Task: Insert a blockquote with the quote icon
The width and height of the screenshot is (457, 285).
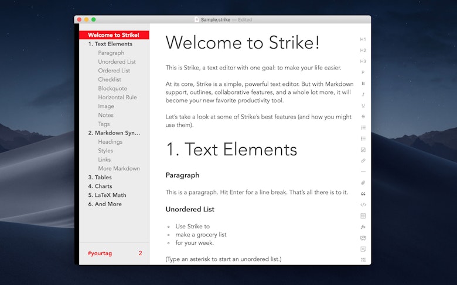Action: click(363, 194)
